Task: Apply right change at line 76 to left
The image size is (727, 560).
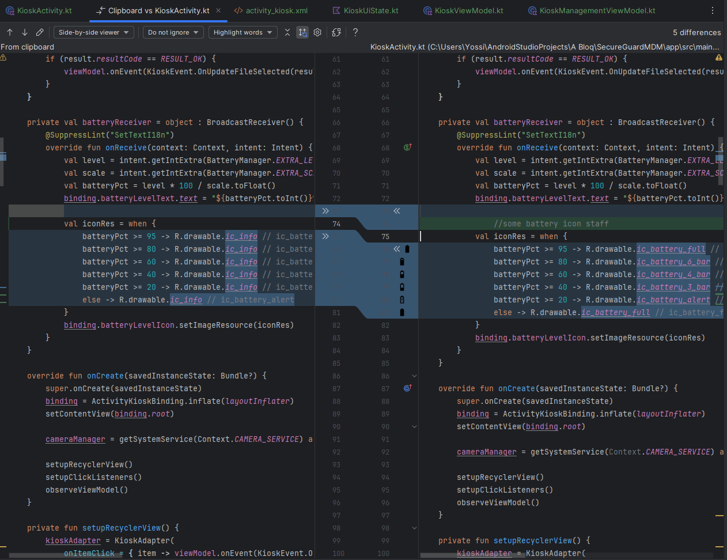Action: pos(397,249)
